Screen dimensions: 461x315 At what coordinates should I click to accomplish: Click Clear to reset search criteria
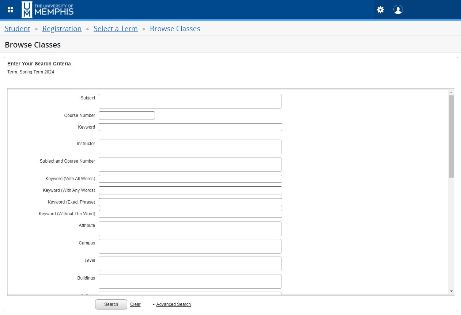point(135,304)
